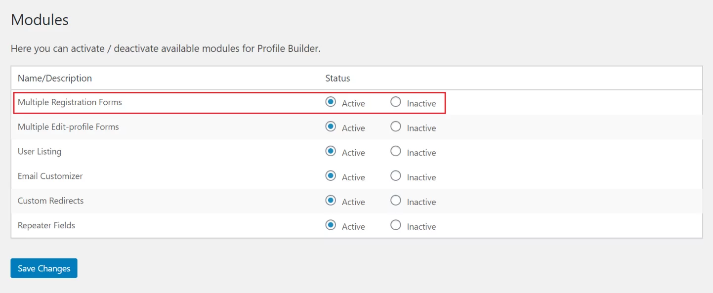Click the Modules page heading
This screenshot has width=713, height=293.
(x=40, y=20)
